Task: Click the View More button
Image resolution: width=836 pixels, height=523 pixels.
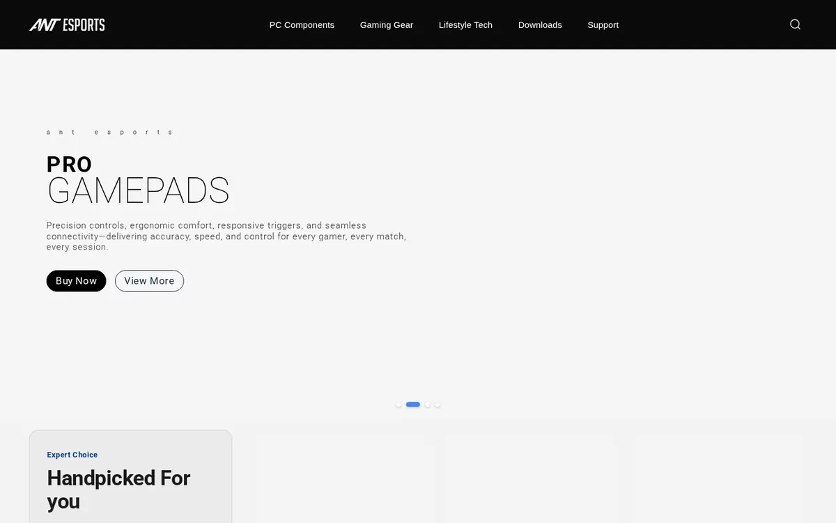Action: point(149,281)
